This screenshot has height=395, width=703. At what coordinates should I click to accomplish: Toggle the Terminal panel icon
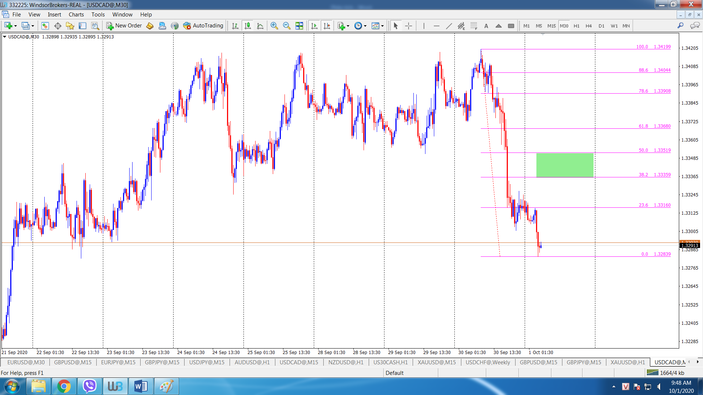[x=82, y=26]
